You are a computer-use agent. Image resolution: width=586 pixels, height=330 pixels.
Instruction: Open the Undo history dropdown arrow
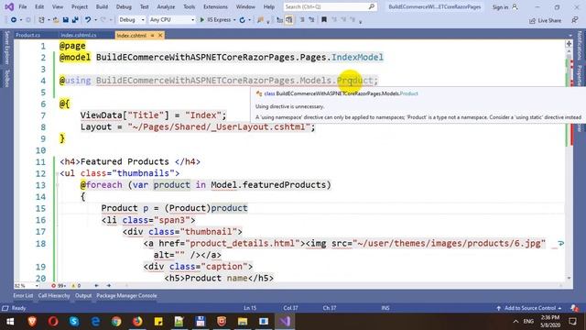pyautogui.click(x=95, y=20)
